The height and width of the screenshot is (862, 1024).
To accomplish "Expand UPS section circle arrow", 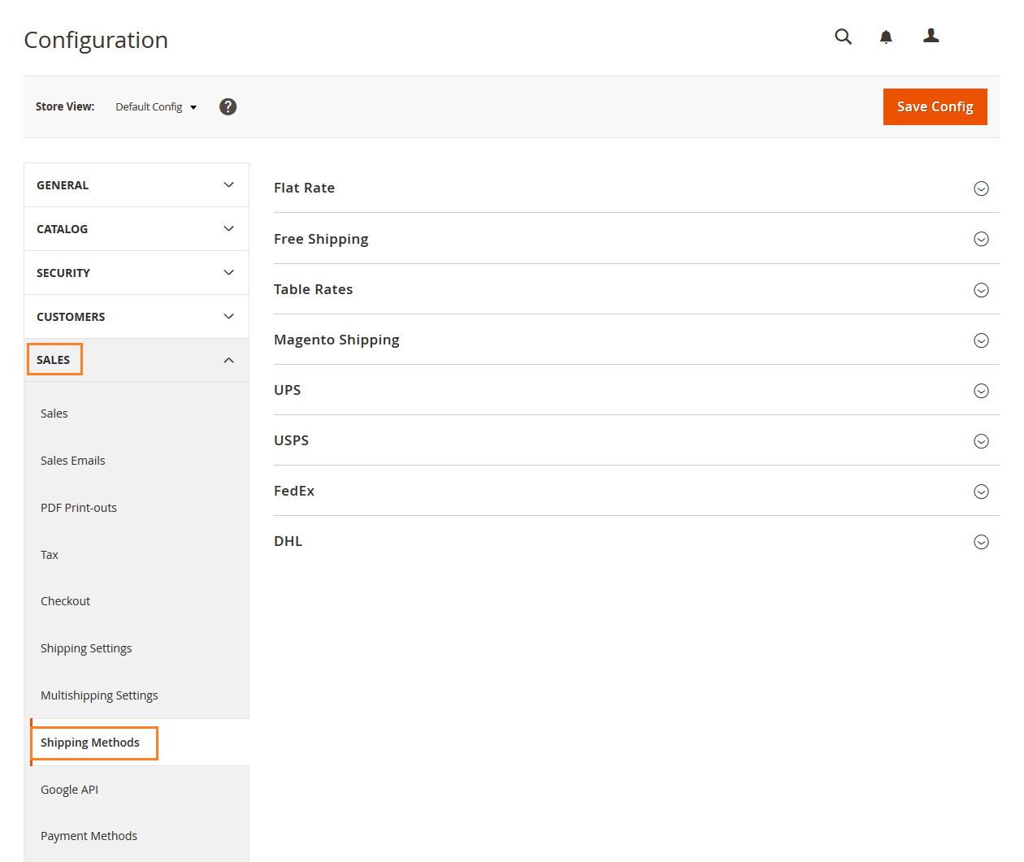I will (981, 391).
